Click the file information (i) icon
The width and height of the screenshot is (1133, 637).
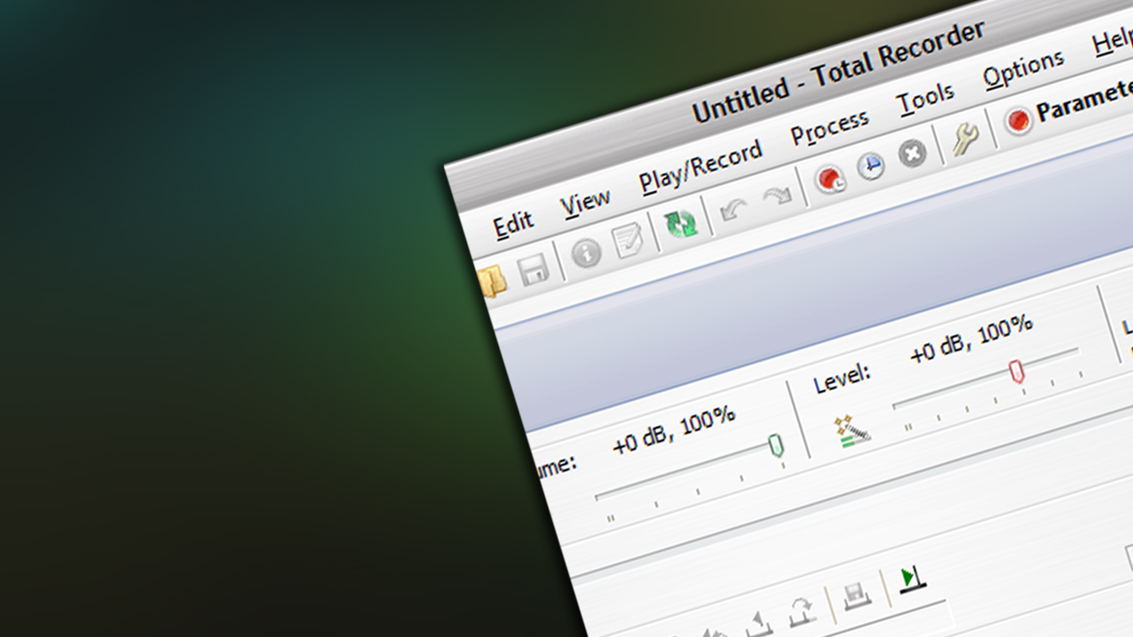(x=586, y=254)
